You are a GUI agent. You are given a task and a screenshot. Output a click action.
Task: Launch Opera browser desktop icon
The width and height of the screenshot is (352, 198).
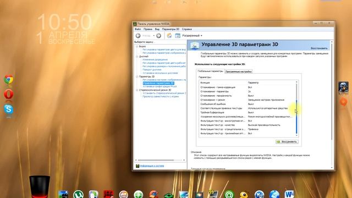(x=9, y=94)
